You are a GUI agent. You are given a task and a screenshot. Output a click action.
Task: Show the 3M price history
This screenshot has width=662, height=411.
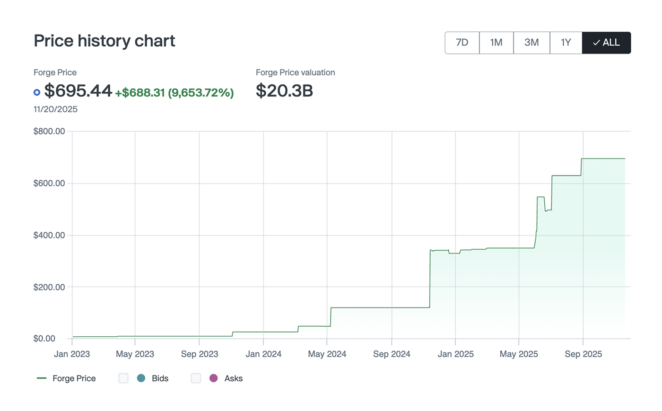coord(531,43)
